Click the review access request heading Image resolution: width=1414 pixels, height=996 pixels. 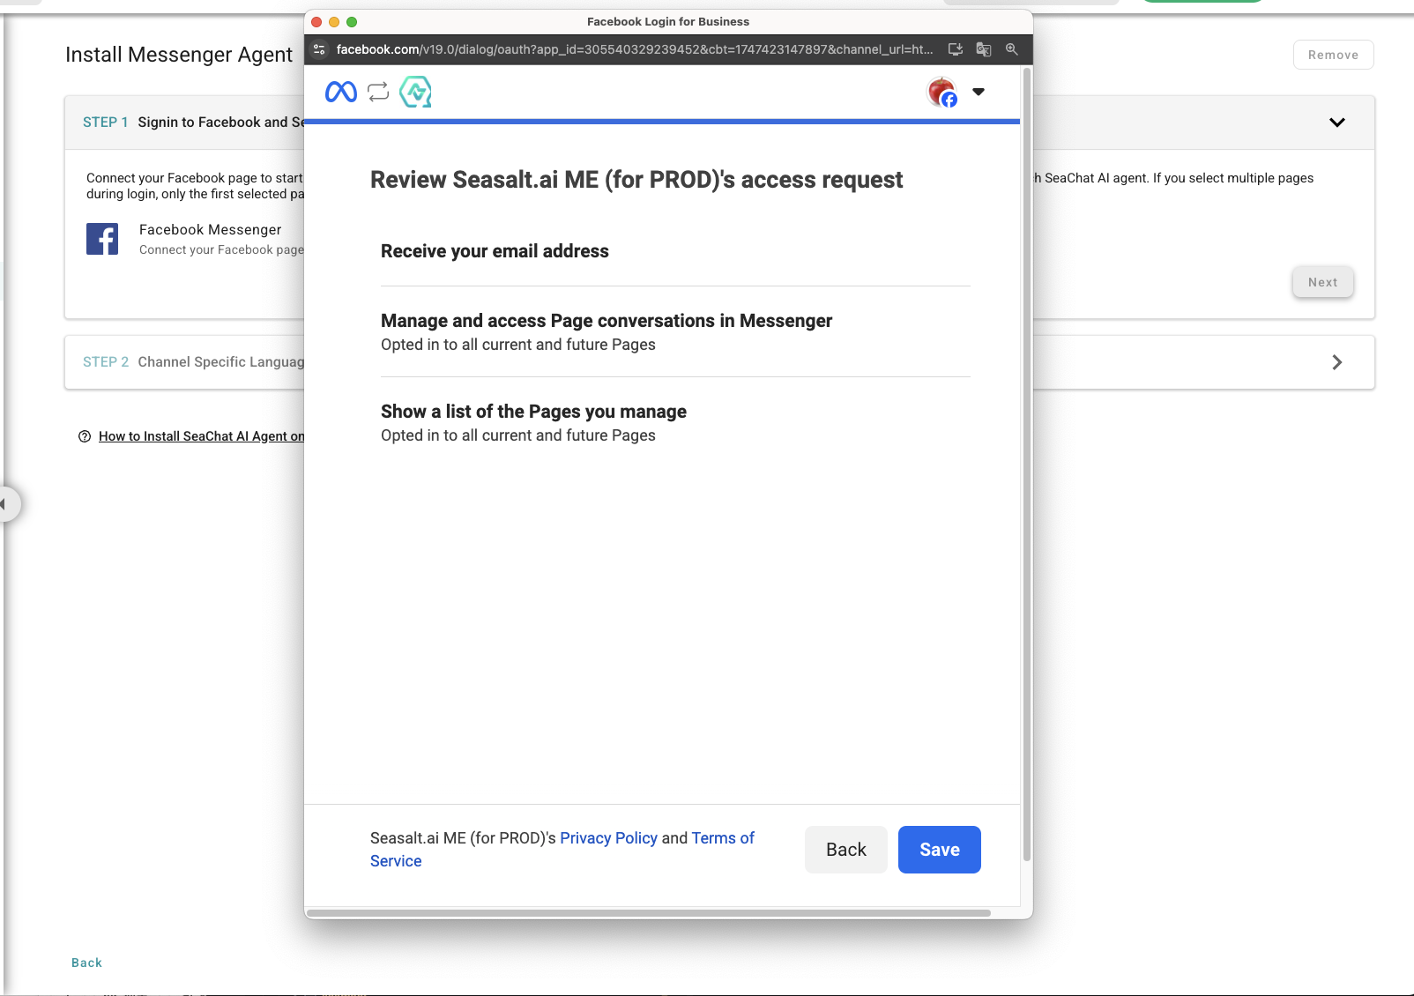tap(636, 180)
